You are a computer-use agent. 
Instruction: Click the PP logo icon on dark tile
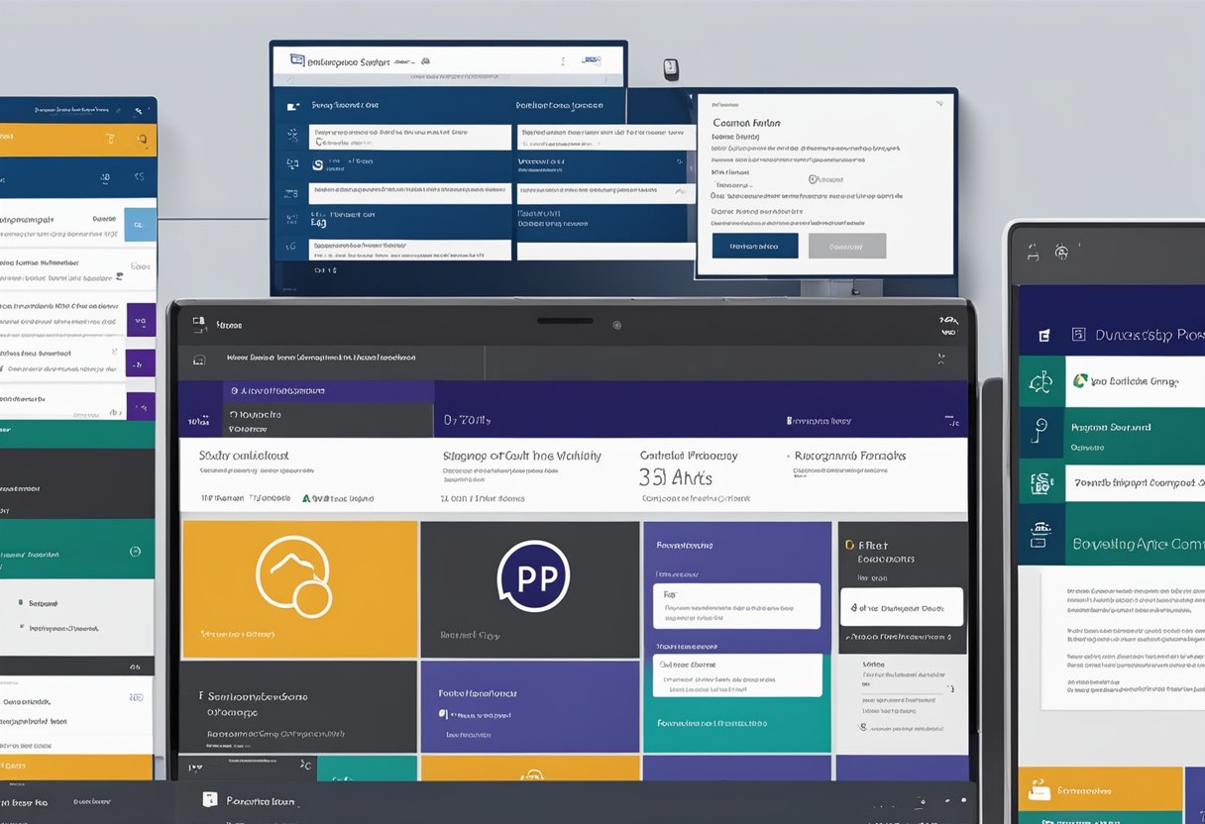tap(532, 575)
